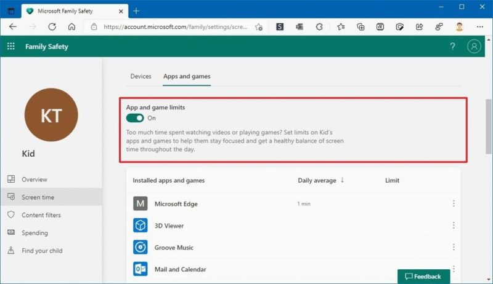The width and height of the screenshot is (493, 284).
Task: Click the Groove Music app icon
Action: 141,248
